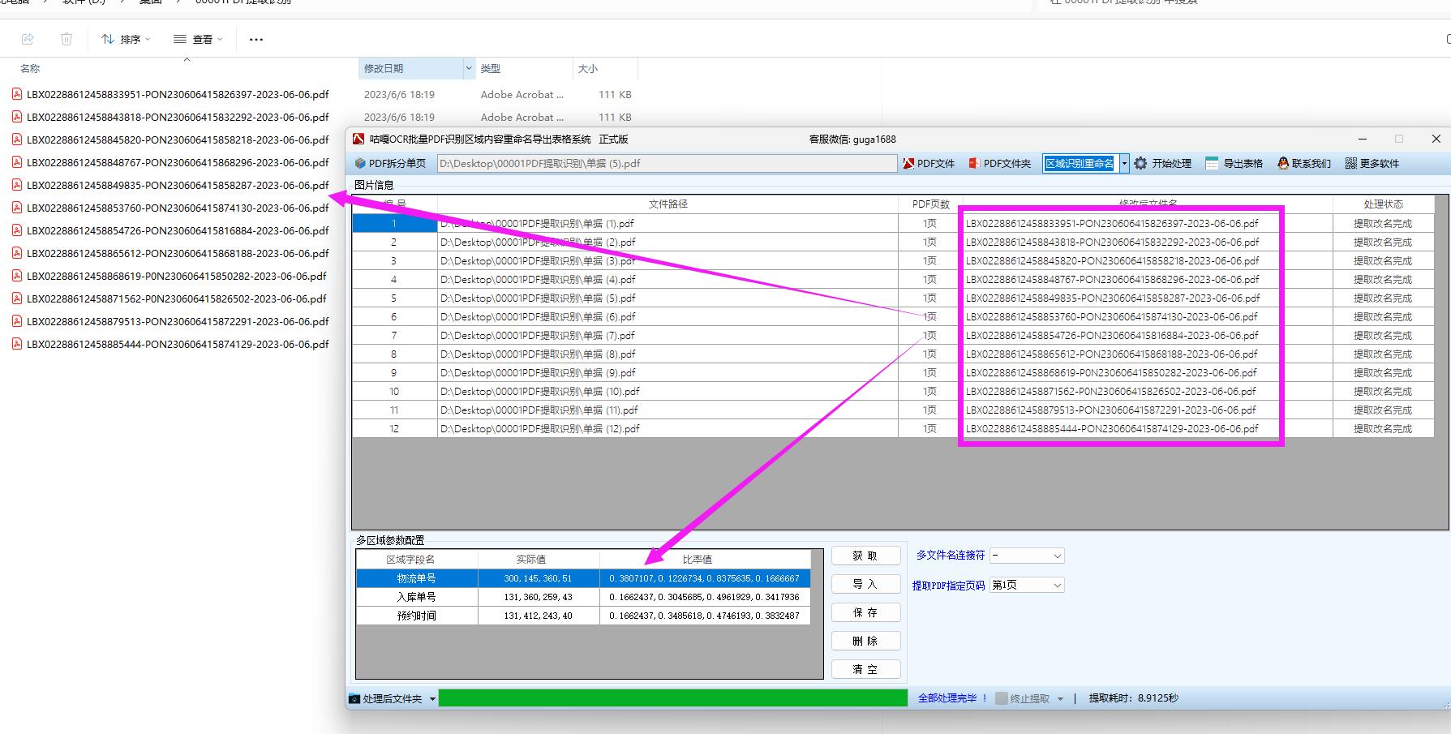
Task: Select file LBX02288612458868619 in Explorer
Action: pyautogui.click(x=177, y=276)
